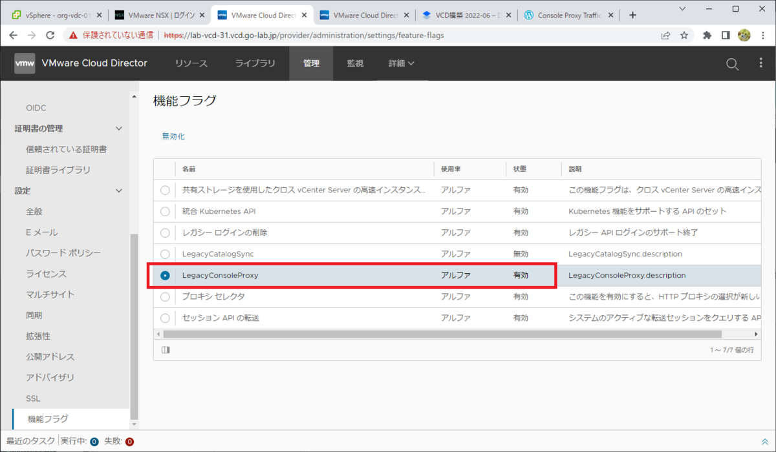Viewport: 776px width, 452px height.
Task: Open the 管理 navigation tab
Action: [x=311, y=63]
